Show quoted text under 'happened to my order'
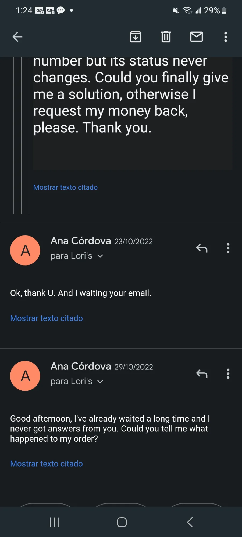Screen dimensions: 242x537 pos(47,464)
